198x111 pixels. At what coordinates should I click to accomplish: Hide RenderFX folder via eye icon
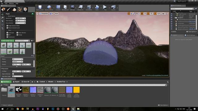[x=171, y=18]
